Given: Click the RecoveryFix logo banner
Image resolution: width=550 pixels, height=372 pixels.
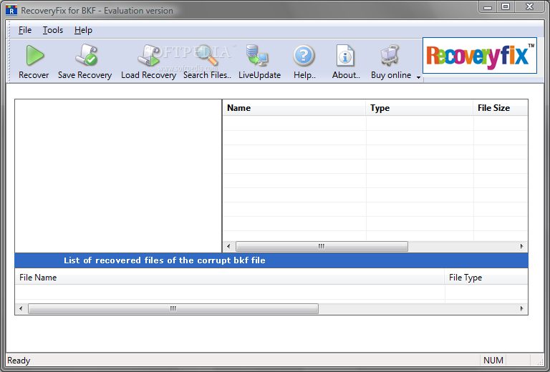Looking at the screenshot, I should pyautogui.click(x=480, y=55).
